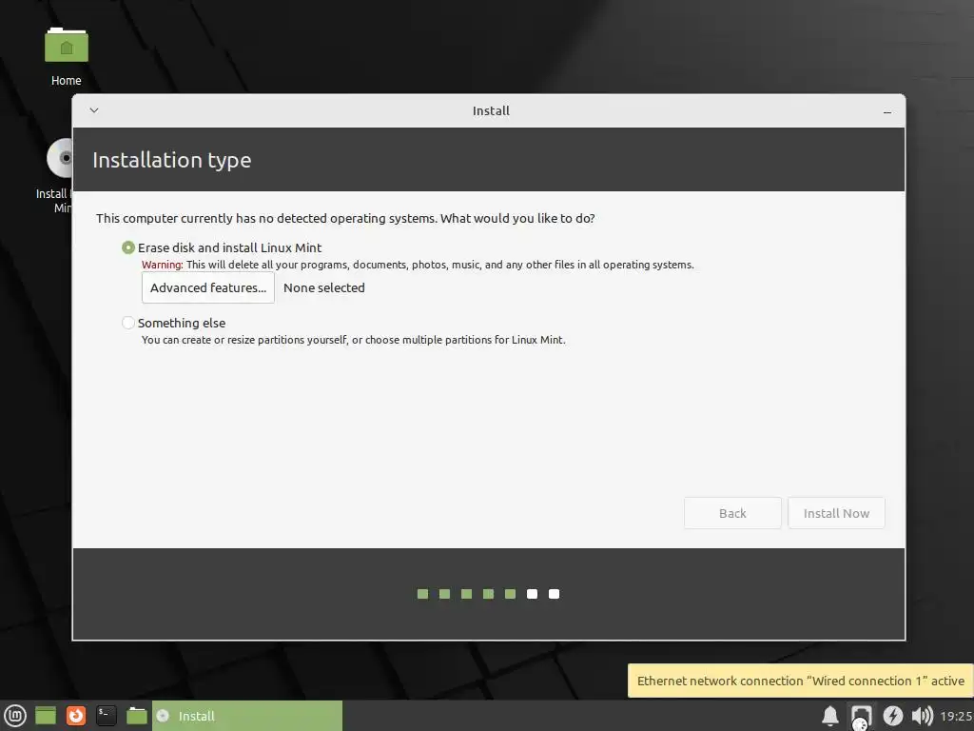The height and width of the screenshot is (731, 974).
Task: Open the network connection tray icon
Action: (861, 716)
